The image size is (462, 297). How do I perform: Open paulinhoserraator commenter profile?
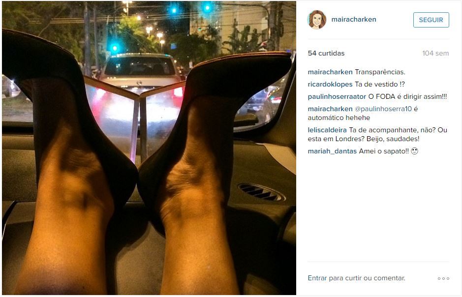[337, 96]
